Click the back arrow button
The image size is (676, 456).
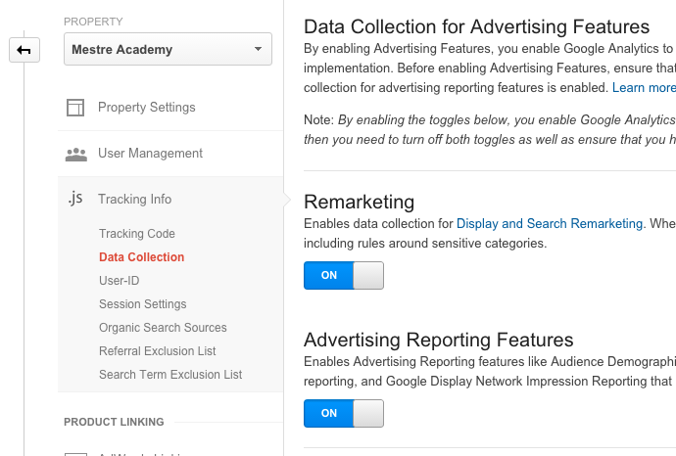pyautogui.click(x=24, y=50)
